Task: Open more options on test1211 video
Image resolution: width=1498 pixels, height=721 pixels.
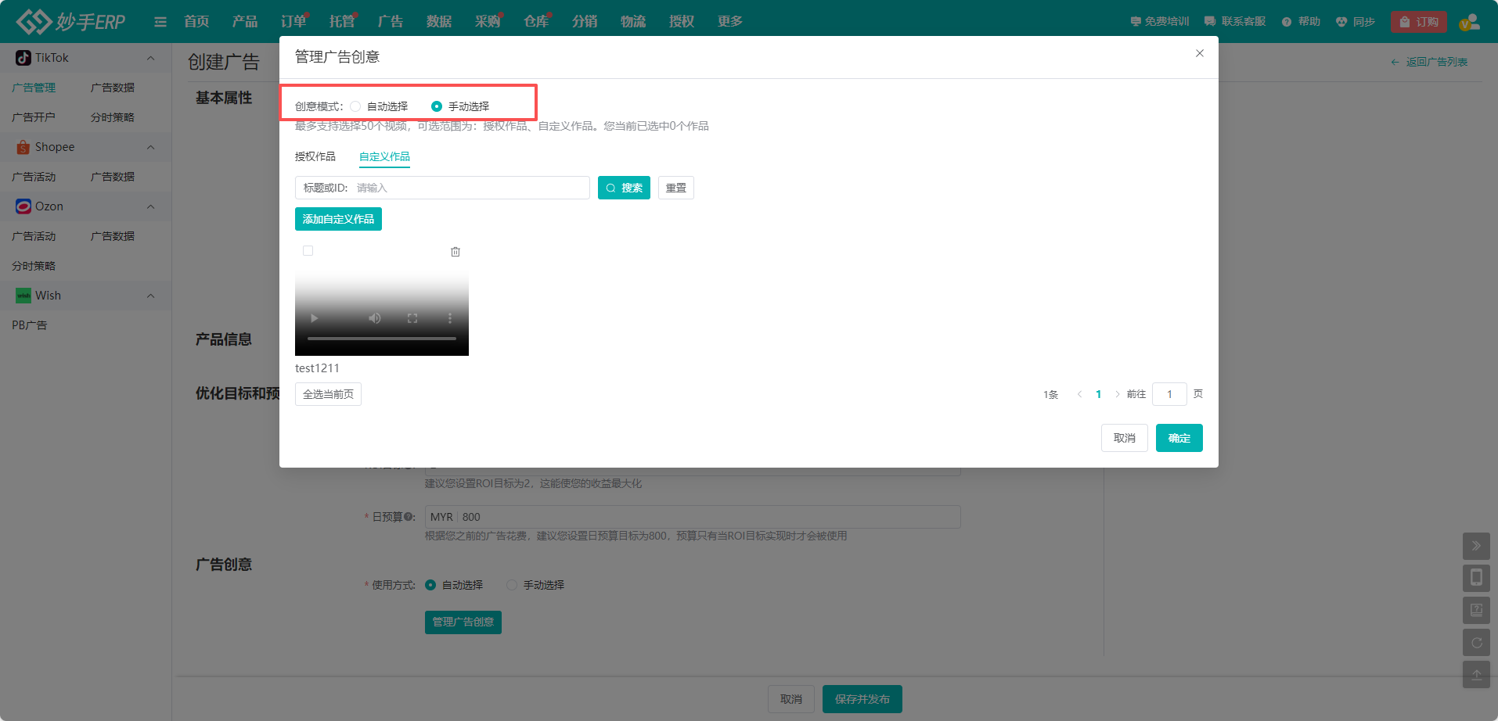Action: click(x=450, y=318)
